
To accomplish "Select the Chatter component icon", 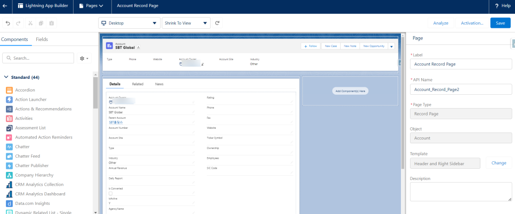I will (9, 147).
